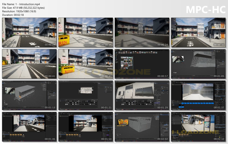
Task: Click the MPC-HC logo text
Action: coord(206,10)
